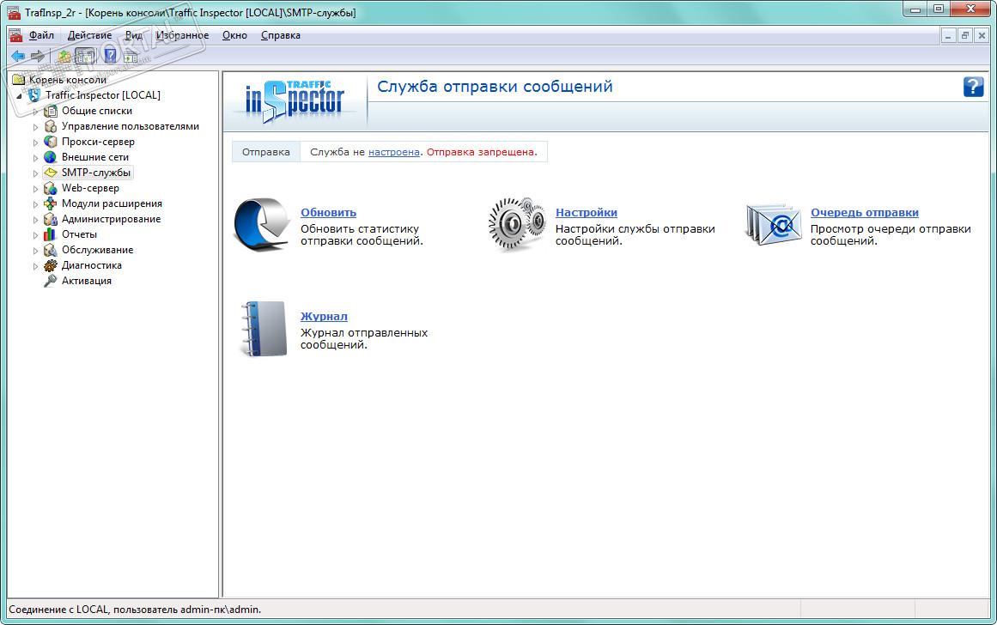Click the Модули расширения puzzle icon
The image size is (997, 625).
[50, 203]
